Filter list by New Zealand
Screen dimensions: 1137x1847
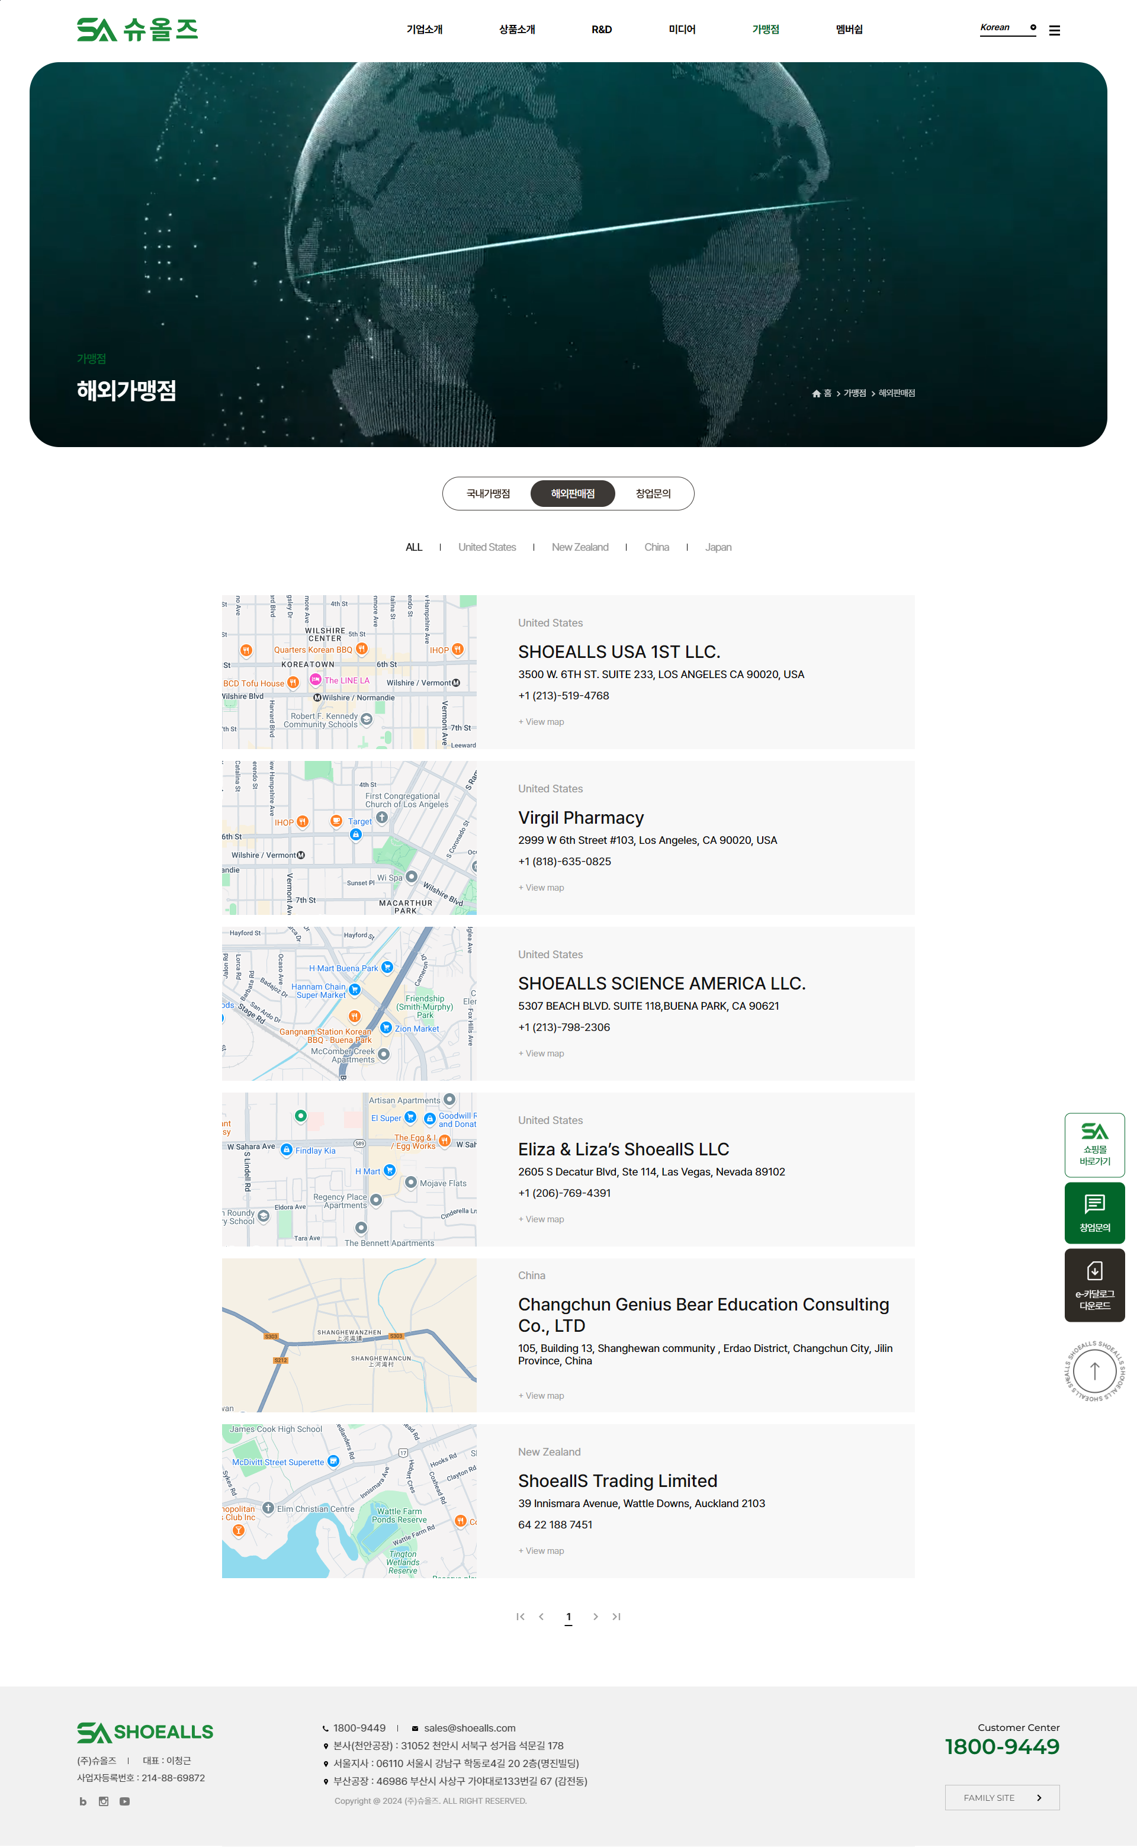click(x=580, y=547)
